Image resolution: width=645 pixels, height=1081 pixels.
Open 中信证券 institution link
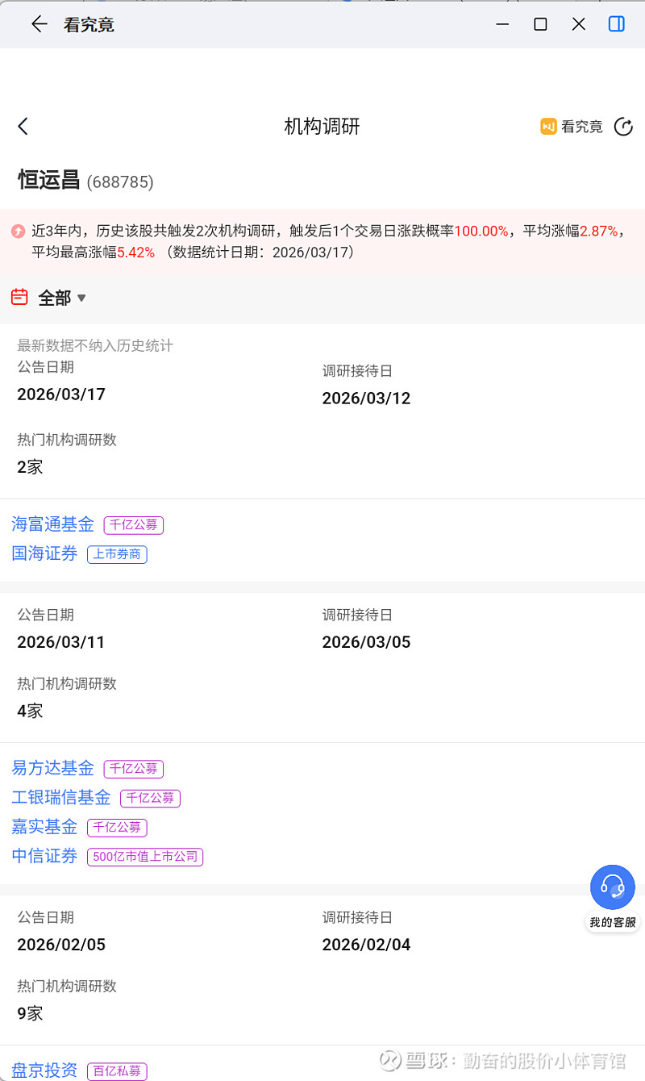coord(45,856)
